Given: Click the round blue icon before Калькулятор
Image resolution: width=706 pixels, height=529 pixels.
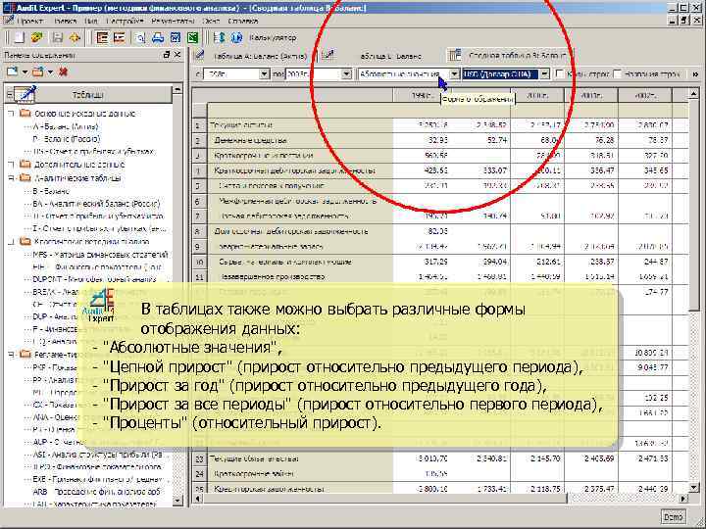Looking at the screenshot, I should click(x=237, y=38).
